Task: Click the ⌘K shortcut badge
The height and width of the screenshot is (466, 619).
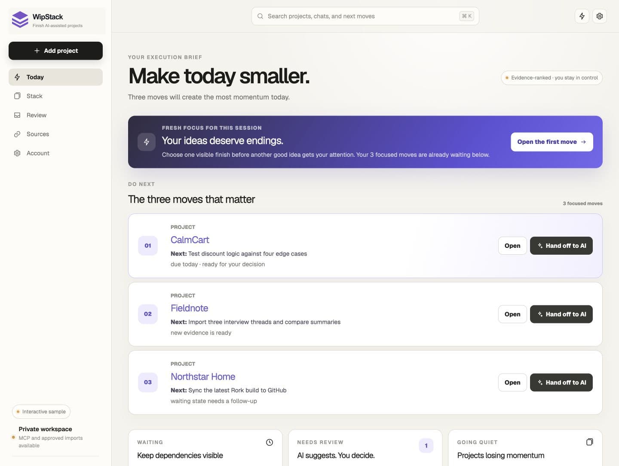Action: (x=466, y=16)
